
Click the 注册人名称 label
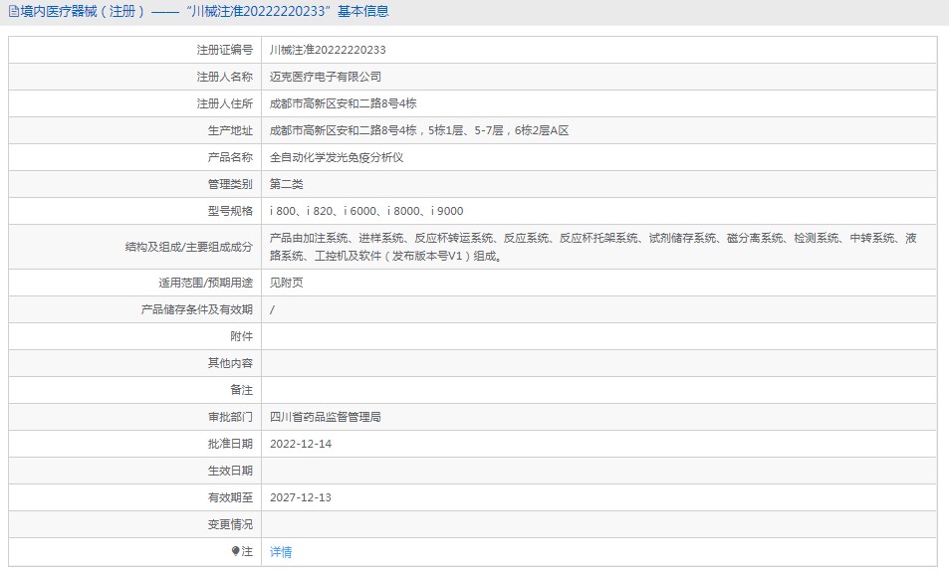(x=224, y=77)
